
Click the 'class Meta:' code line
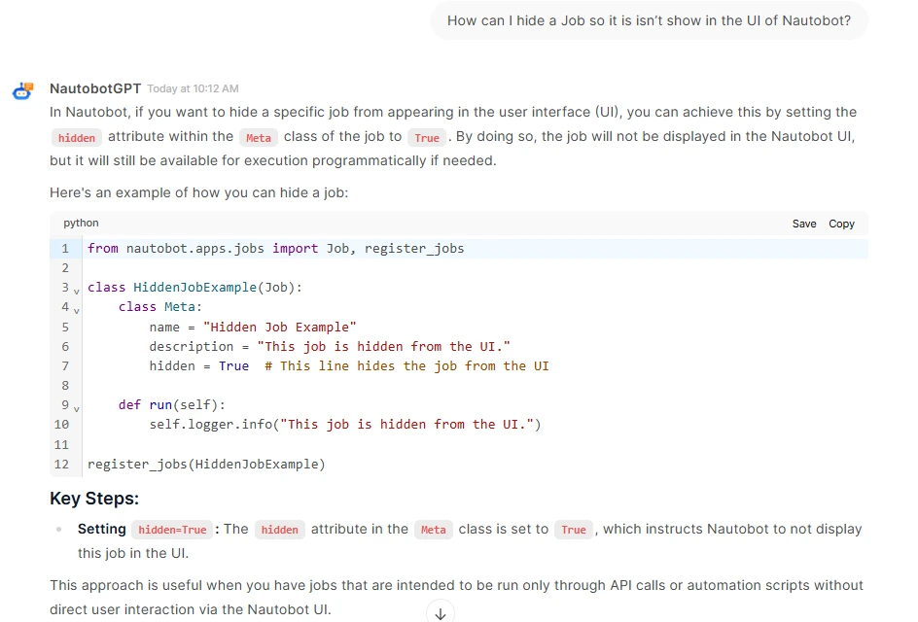coord(159,306)
